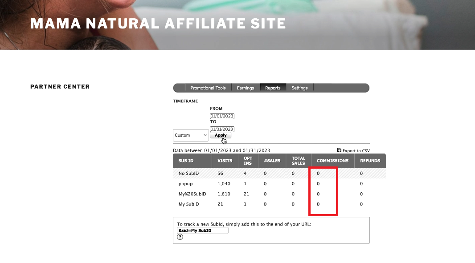This screenshot has height=263, width=475.
Task: Click the Export to CSV icon
Action: 339,150
